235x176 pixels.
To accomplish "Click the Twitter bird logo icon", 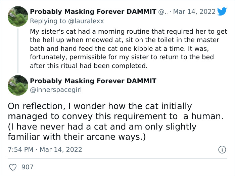I will point(222,12).
